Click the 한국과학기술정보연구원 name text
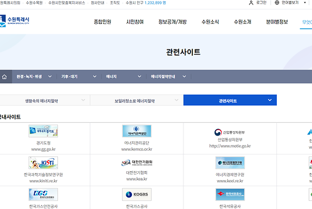 coord(43,175)
